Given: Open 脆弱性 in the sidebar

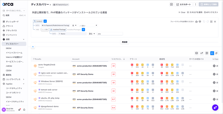Looking at the screenshot, I should (x=8, y=75).
